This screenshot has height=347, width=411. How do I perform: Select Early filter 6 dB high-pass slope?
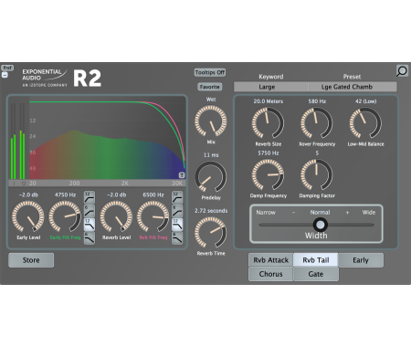[x=90, y=211]
